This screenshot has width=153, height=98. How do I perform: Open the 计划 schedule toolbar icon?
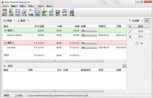tap(24, 12)
